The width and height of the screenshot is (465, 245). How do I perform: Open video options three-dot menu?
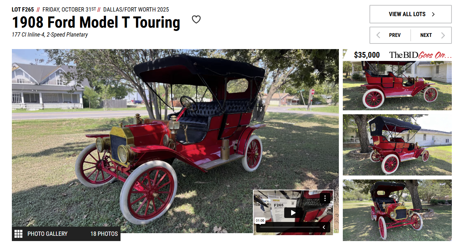click(325, 198)
